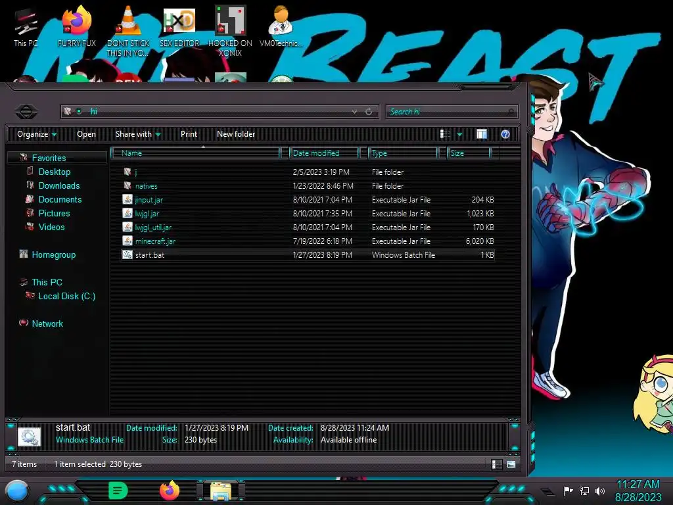Select the start.bat file
Viewport: 673px width, 505px height.
pyautogui.click(x=308, y=254)
